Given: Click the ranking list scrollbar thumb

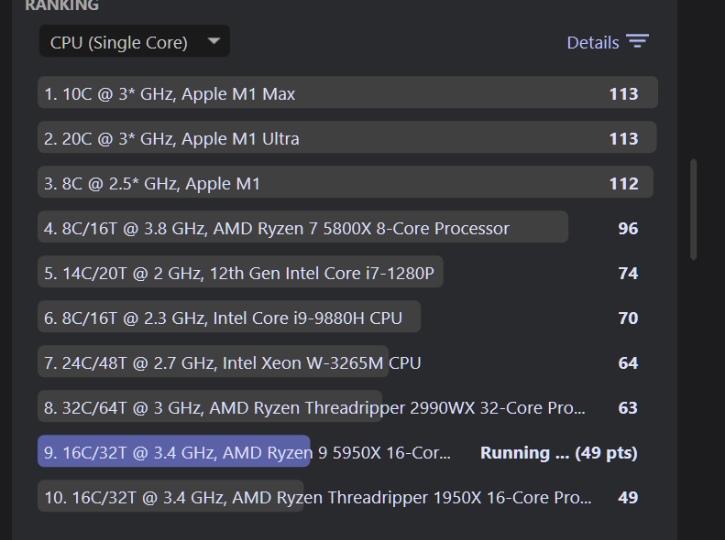Looking at the screenshot, I should pyautogui.click(x=693, y=210).
